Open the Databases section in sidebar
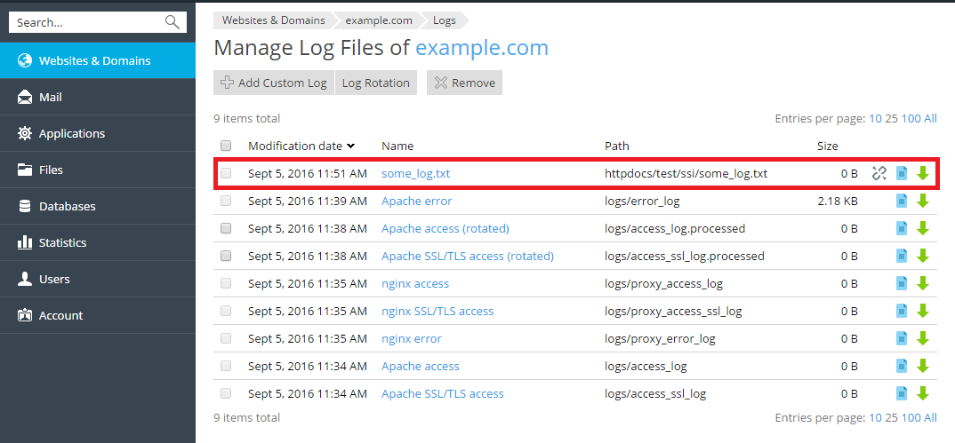955x443 pixels. [x=67, y=207]
